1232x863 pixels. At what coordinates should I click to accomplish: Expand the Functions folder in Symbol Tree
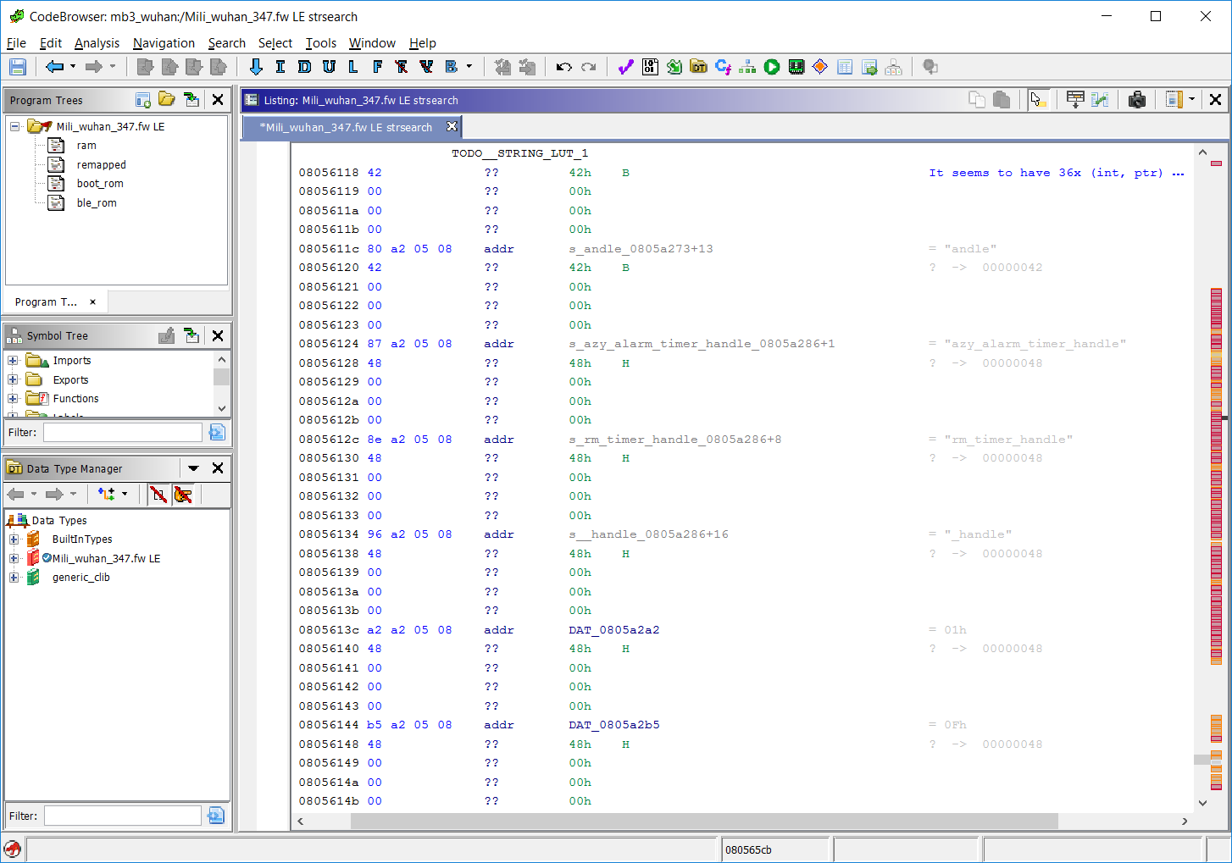[x=13, y=399]
